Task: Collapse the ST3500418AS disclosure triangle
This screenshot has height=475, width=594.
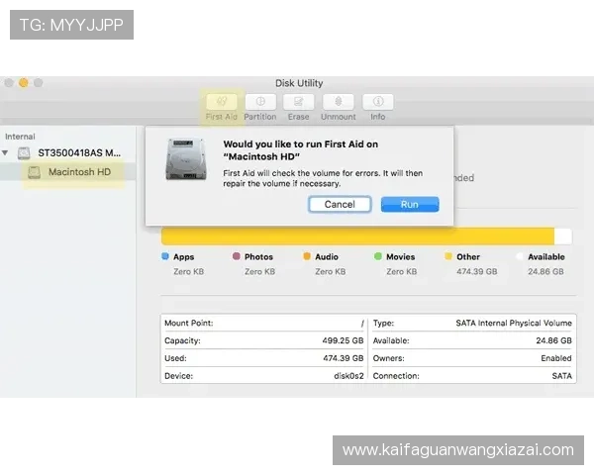Action: (8, 153)
